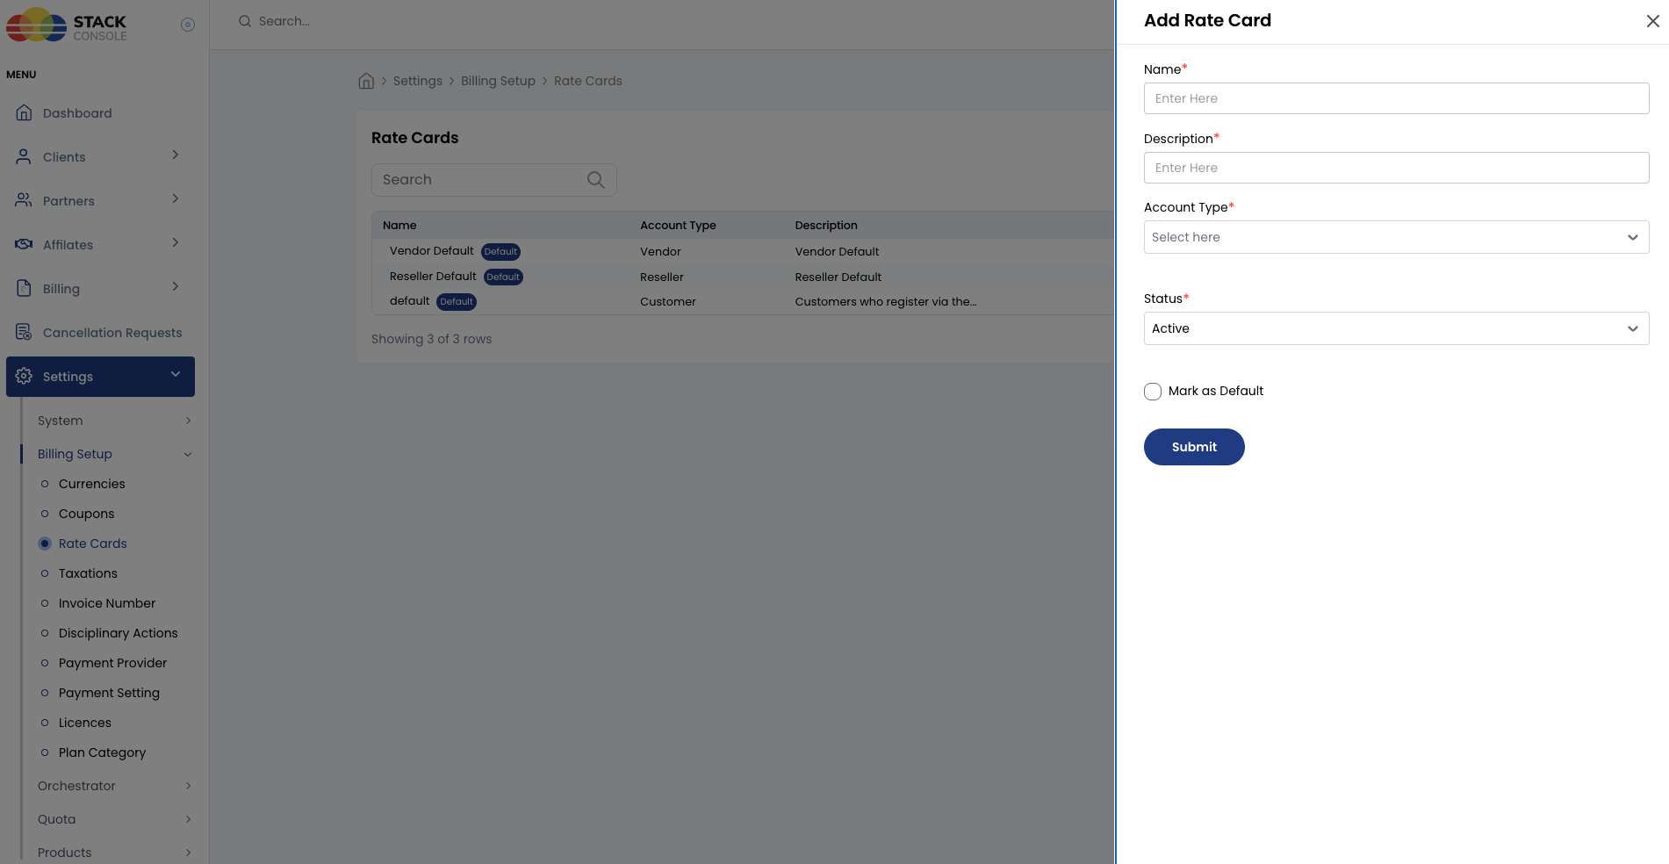This screenshot has height=864, width=1669.
Task: Expand the Partners menu chevron
Action: [176, 198]
